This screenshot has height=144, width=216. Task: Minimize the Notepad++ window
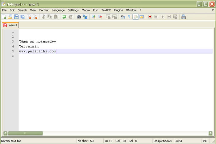click(x=199, y=4)
